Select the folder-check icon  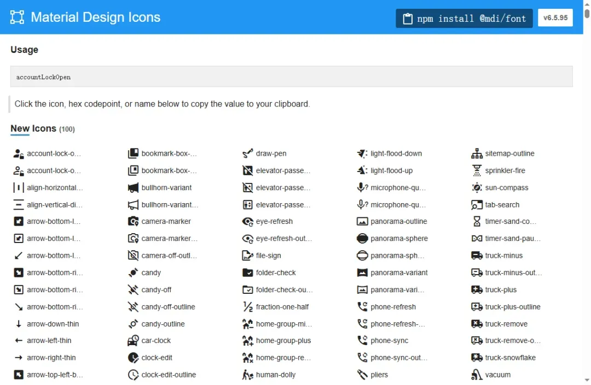(247, 273)
